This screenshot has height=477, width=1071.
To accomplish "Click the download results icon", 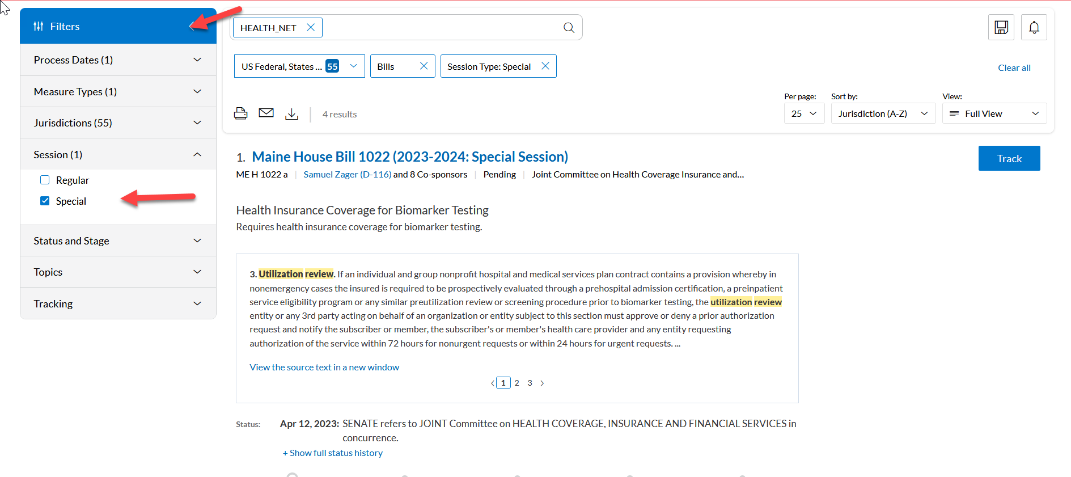I will pyautogui.click(x=291, y=114).
